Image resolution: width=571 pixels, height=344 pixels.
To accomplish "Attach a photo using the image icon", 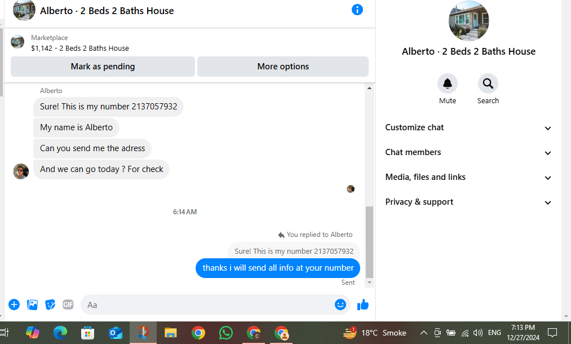I will [32, 305].
